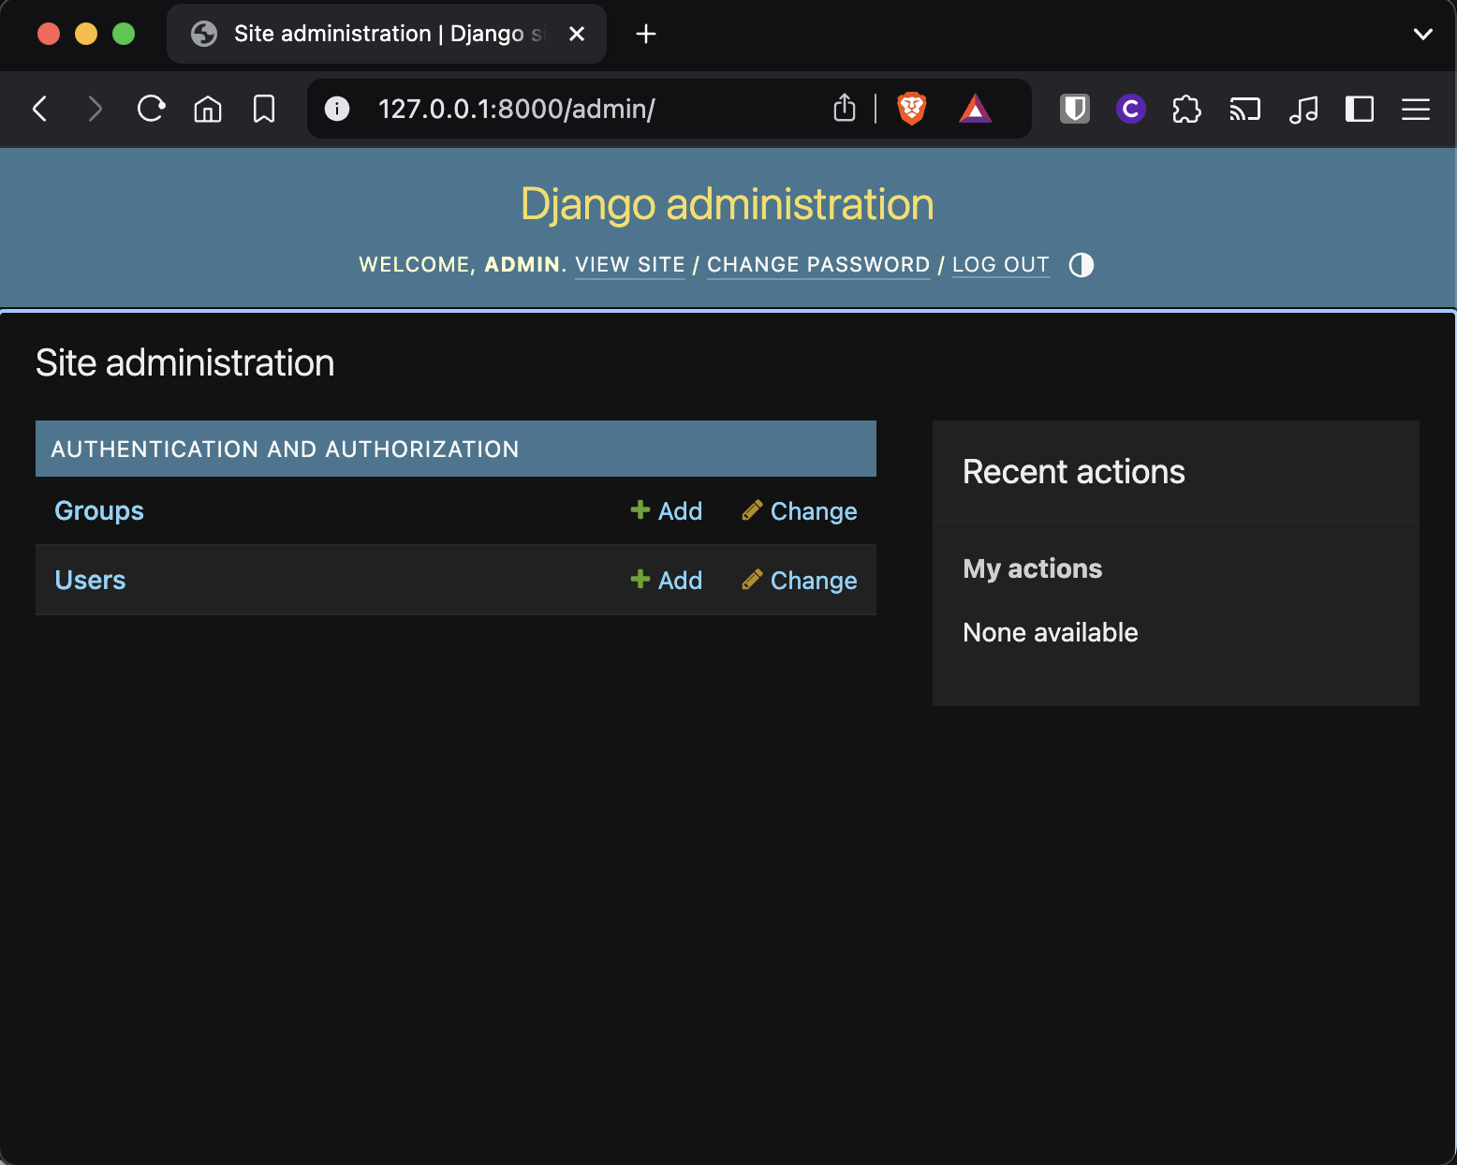Open Brave Shields settings via the lion icon

click(x=909, y=109)
